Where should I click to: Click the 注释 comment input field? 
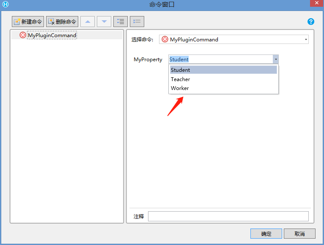228,216
